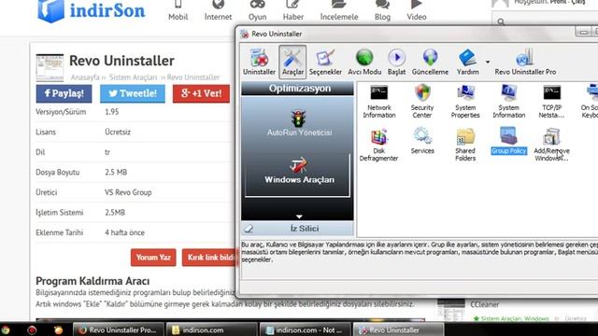
Task: Click the Üretici value VS Revo Group
Action: pyautogui.click(x=128, y=192)
